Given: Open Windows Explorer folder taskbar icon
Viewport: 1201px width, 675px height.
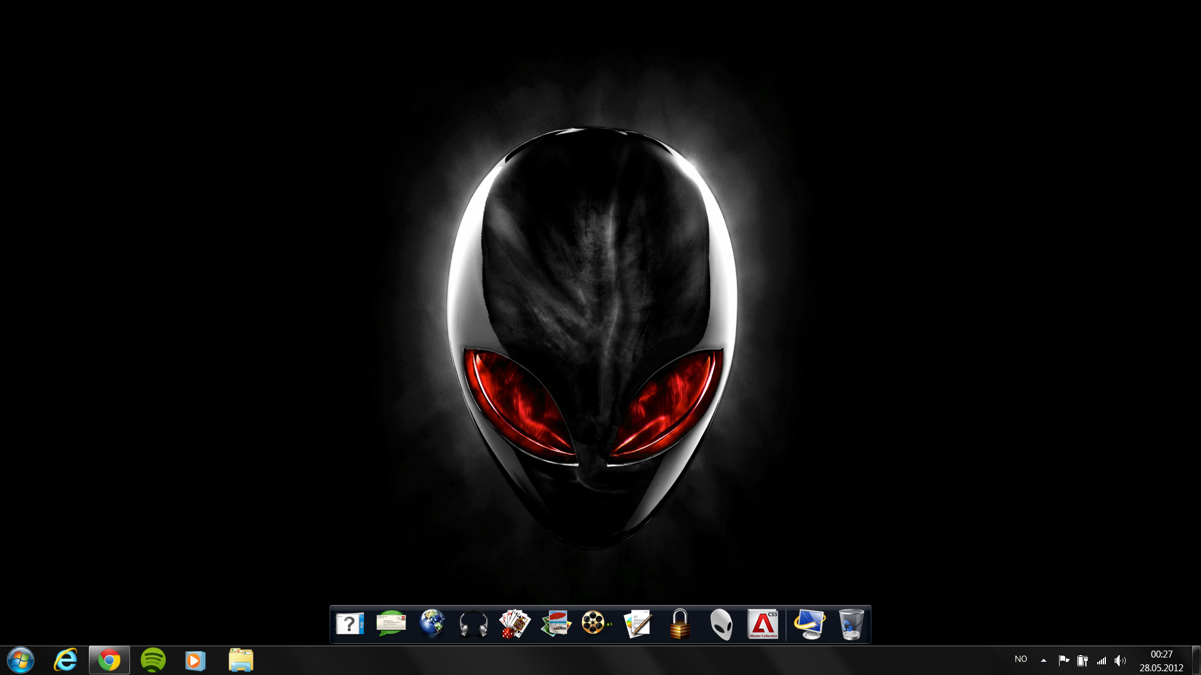Looking at the screenshot, I should coord(241,660).
